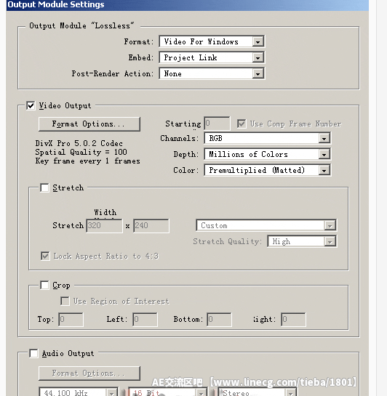Click the DivX Pro 5.0.2 Codec text

pos(79,143)
